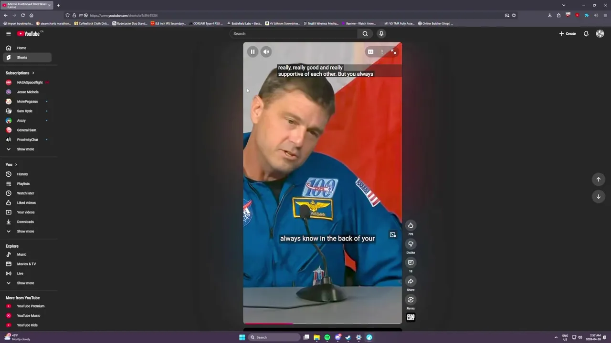Reload the page with browser refresh
Image resolution: width=611 pixels, height=343 pixels.
pyautogui.click(x=22, y=15)
